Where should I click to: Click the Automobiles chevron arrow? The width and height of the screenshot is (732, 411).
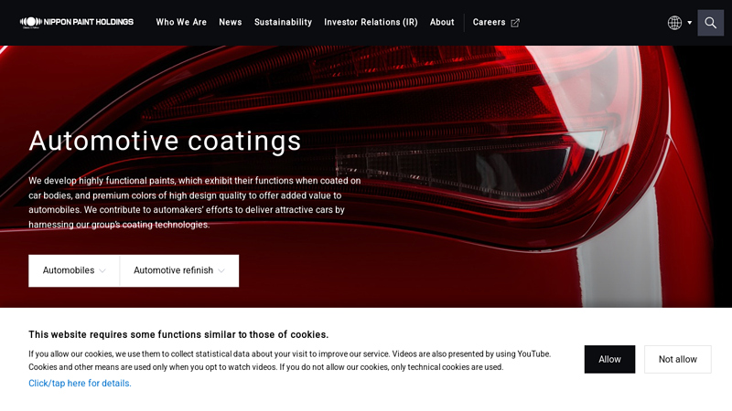(x=102, y=270)
